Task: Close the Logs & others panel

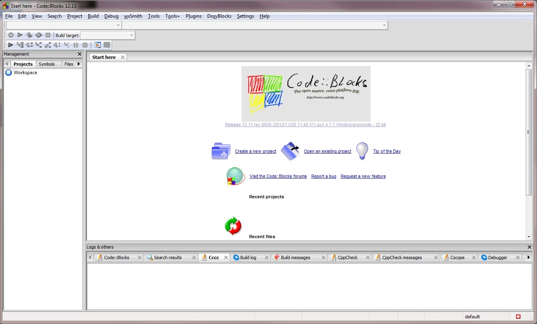Action: [x=529, y=247]
